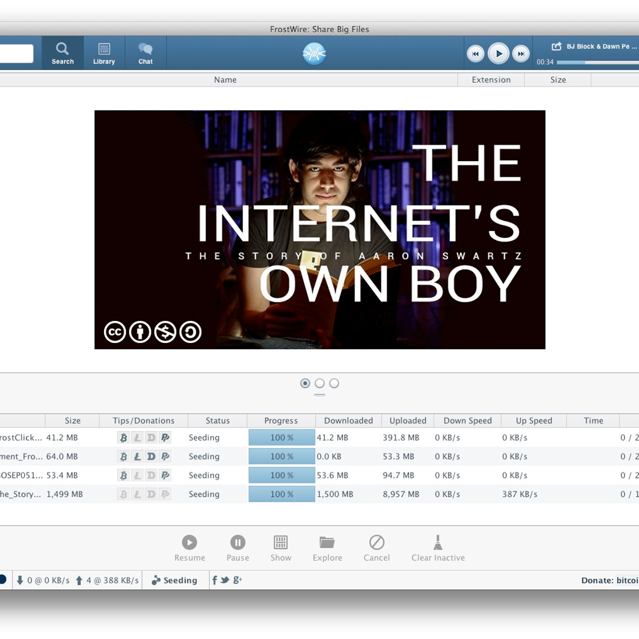Screen dimensions: 639x639
Task: Open FrostWire Facebook page
Action: pos(214,580)
